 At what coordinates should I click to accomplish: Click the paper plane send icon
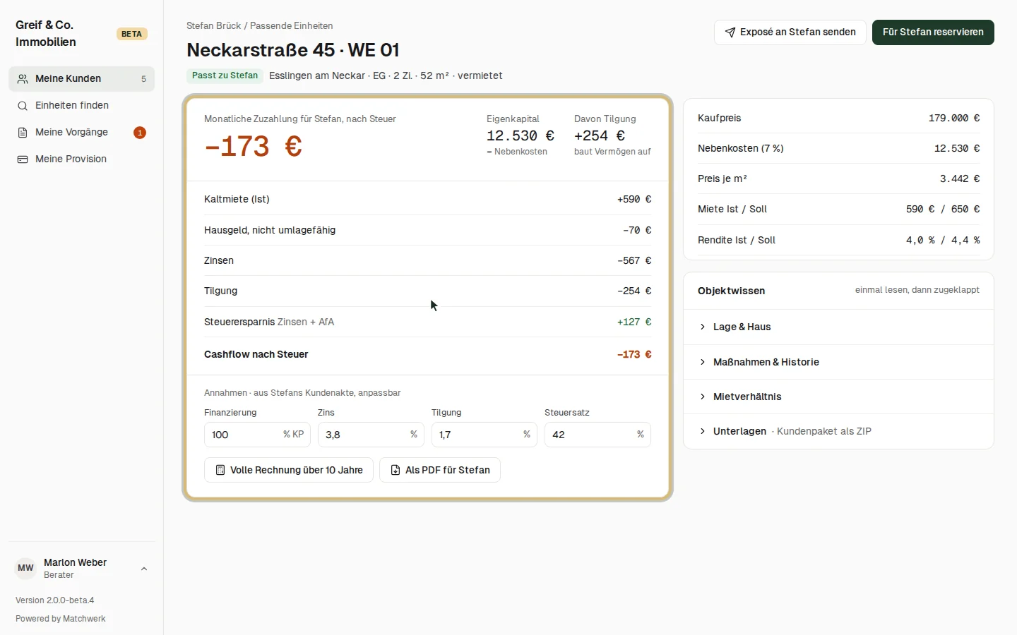pyautogui.click(x=730, y=32)
